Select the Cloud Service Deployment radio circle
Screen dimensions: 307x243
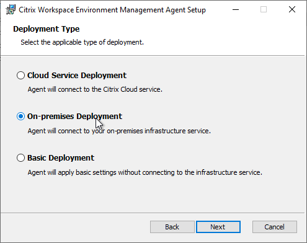20,76
